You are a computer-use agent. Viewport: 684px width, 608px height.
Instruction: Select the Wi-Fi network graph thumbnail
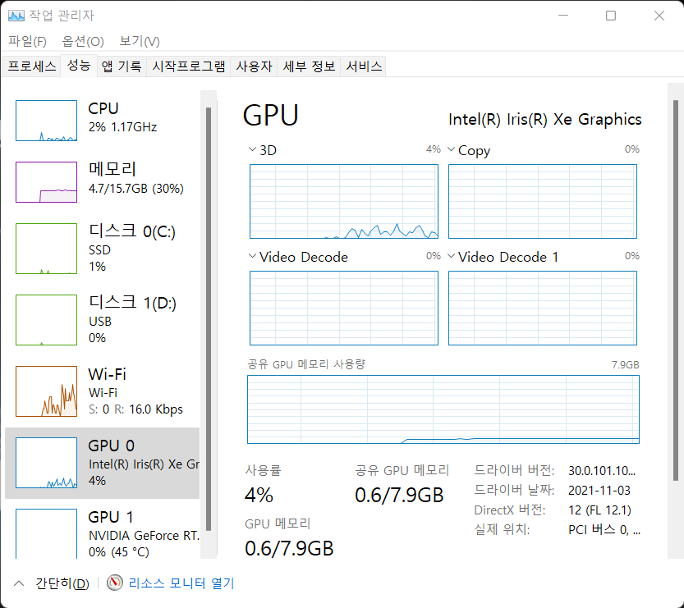pyautogui.click(x=45, y=391)
